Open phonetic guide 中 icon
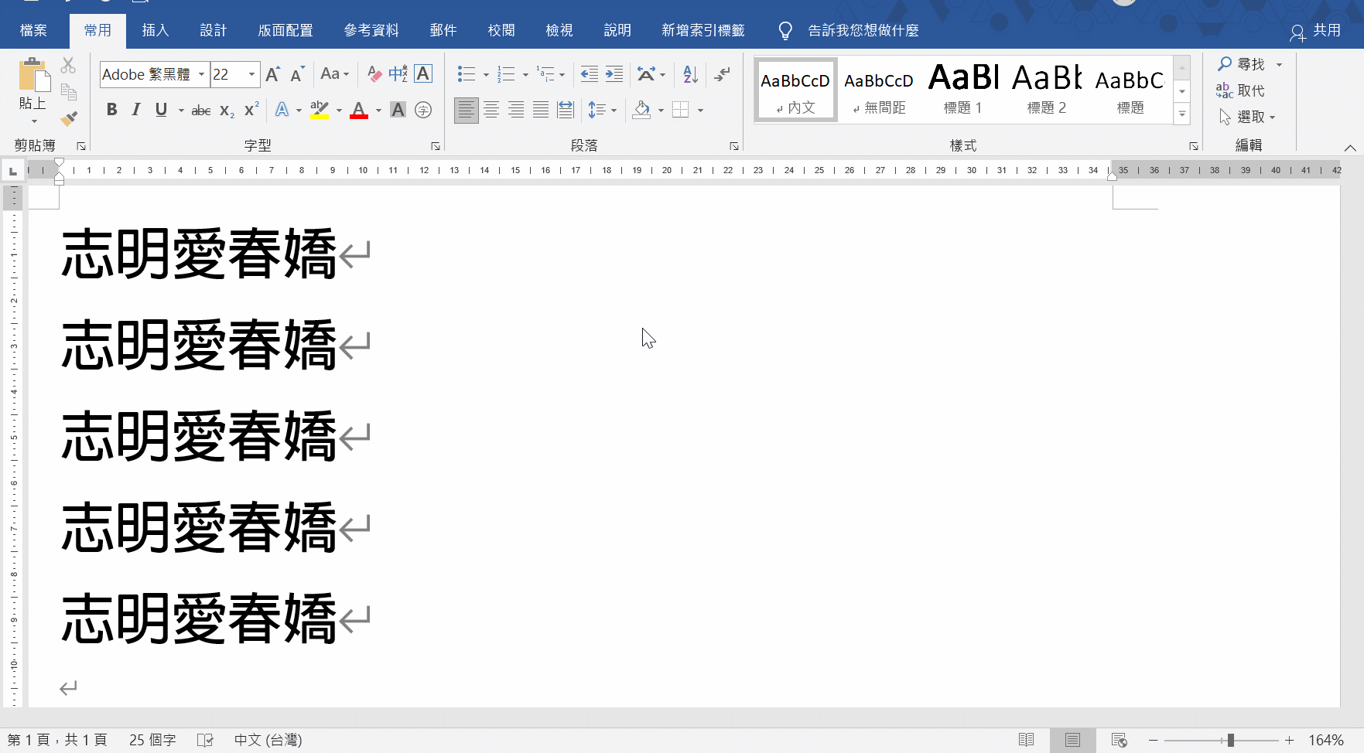 click(398, 74)
